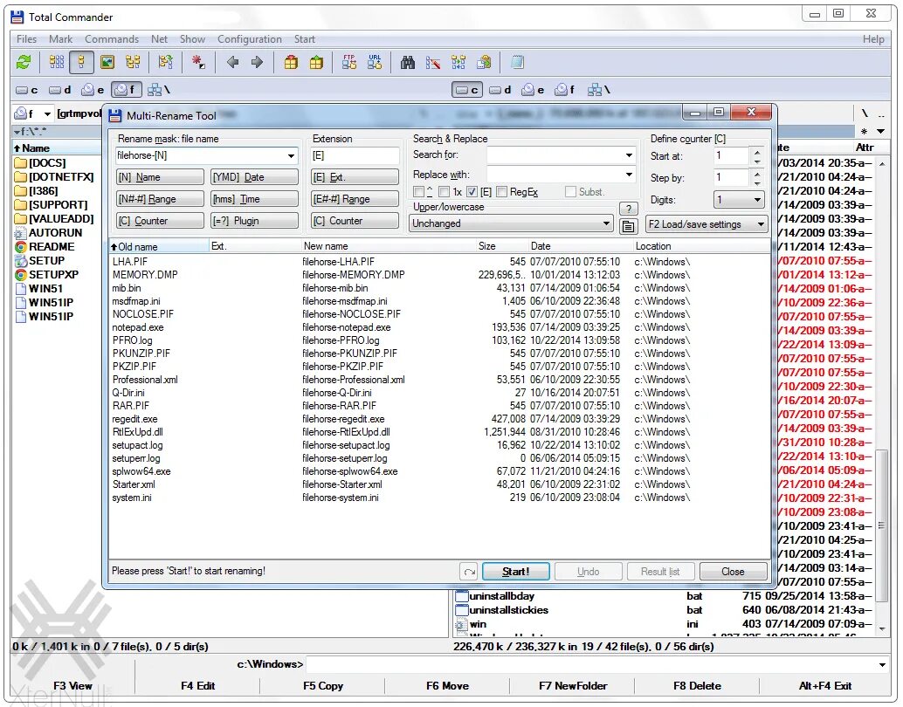This screenshot has height=707, width=903.
Task: Click the pack files gift-box icon
Action: pyautogui.click(x=292, y=62)
